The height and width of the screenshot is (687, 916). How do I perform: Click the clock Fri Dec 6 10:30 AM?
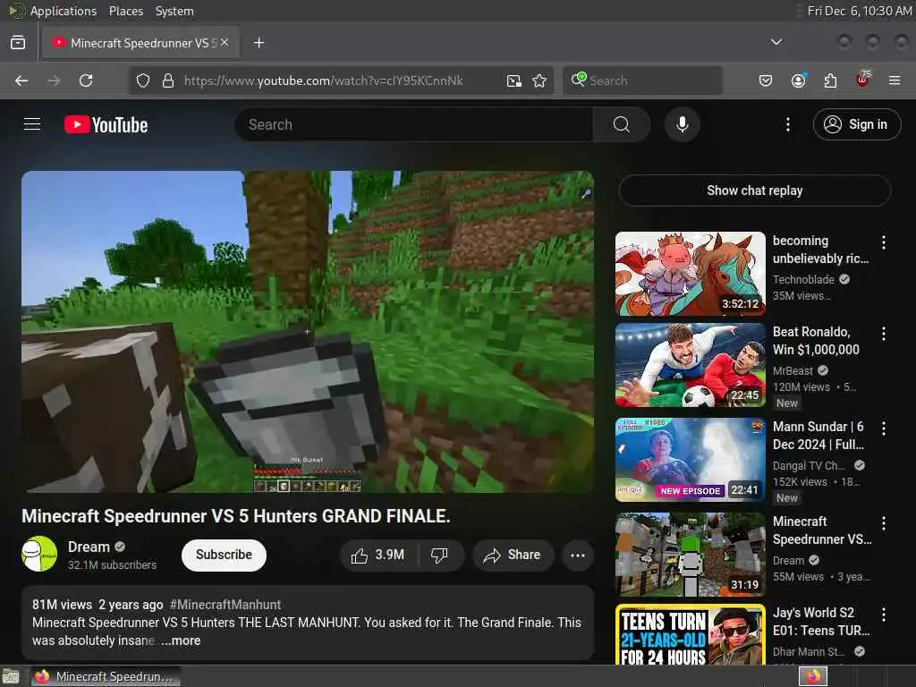click(x=859, y=11)
